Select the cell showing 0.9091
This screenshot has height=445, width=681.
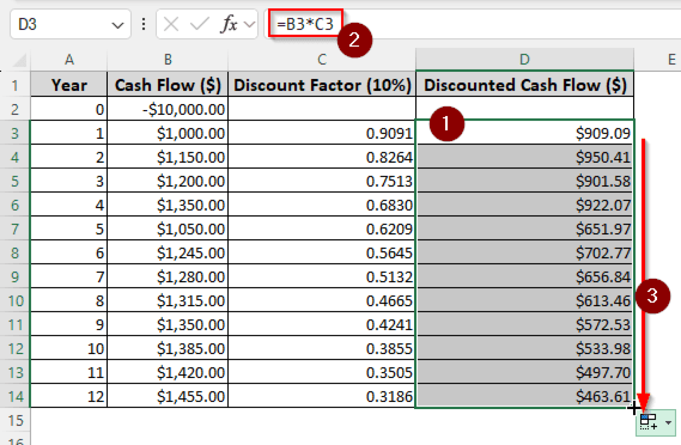tap(321, 133)
